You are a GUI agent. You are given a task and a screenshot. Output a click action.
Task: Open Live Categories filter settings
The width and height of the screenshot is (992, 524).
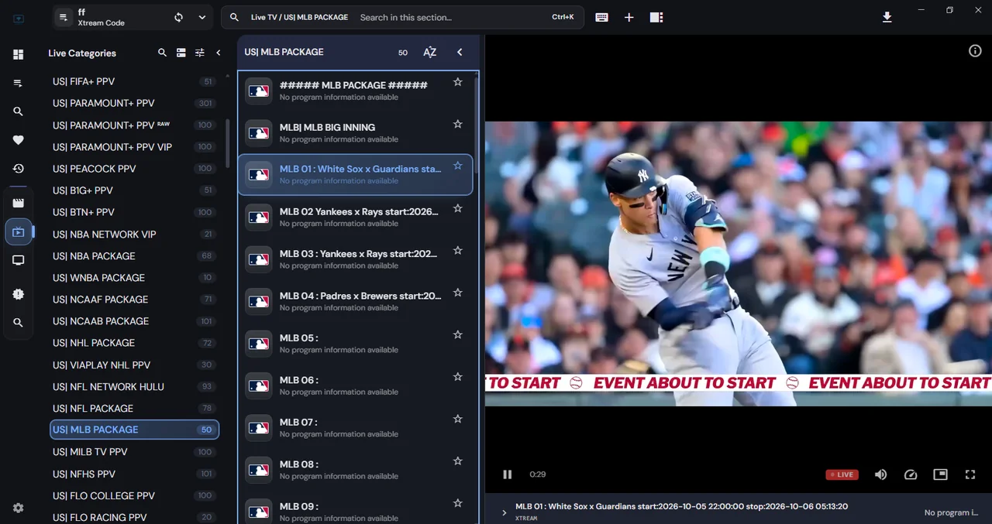(x=200, y=53)
